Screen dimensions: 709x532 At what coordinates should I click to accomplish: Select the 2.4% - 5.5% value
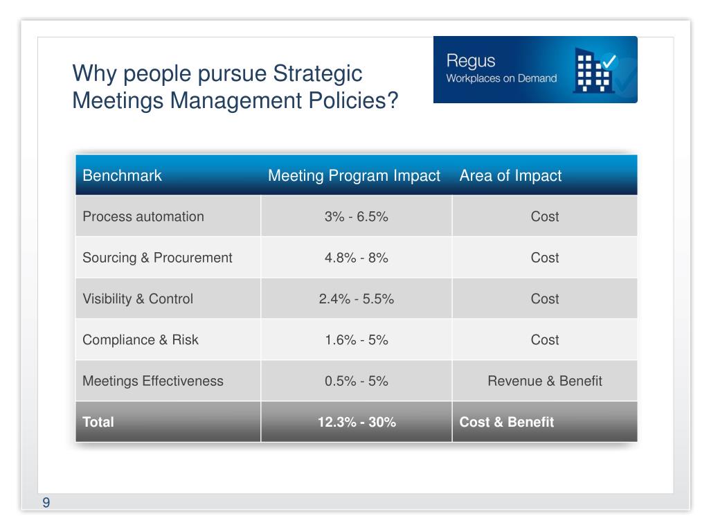(x=357, y=299)
